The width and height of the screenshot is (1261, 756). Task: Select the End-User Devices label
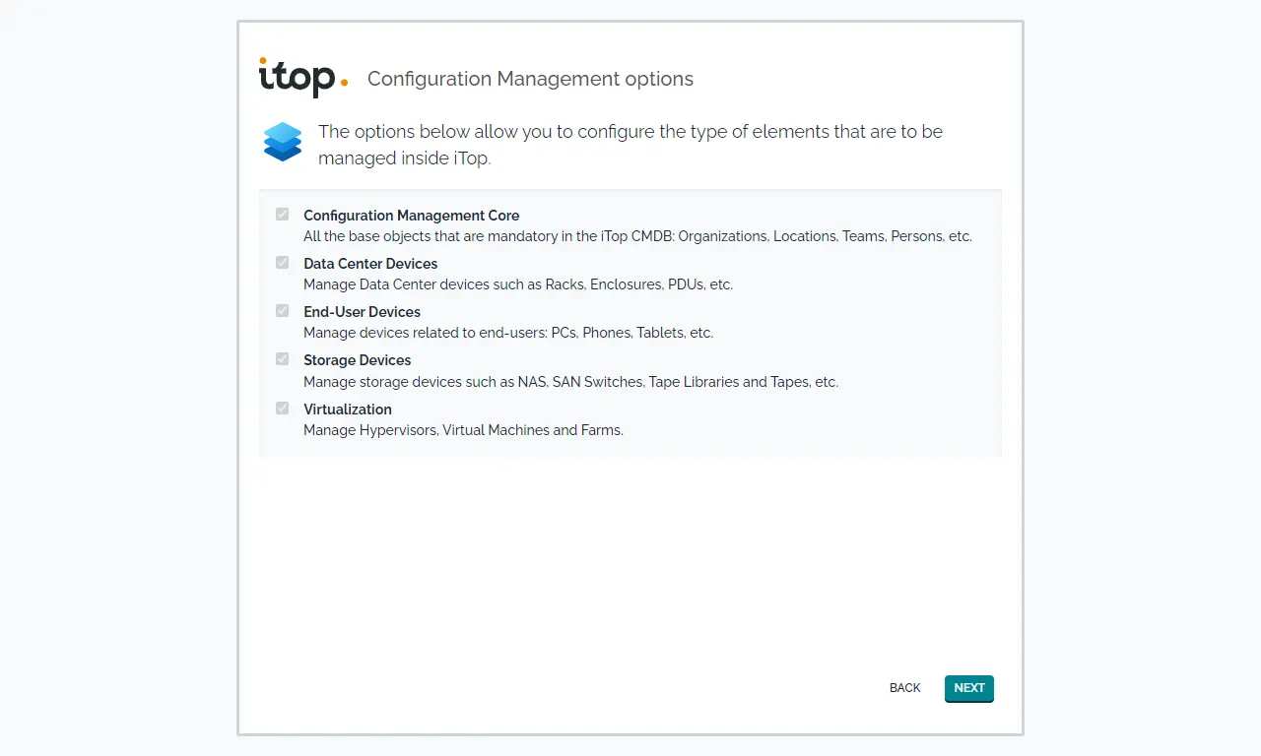pyautogui.click(x=362, y=311)
